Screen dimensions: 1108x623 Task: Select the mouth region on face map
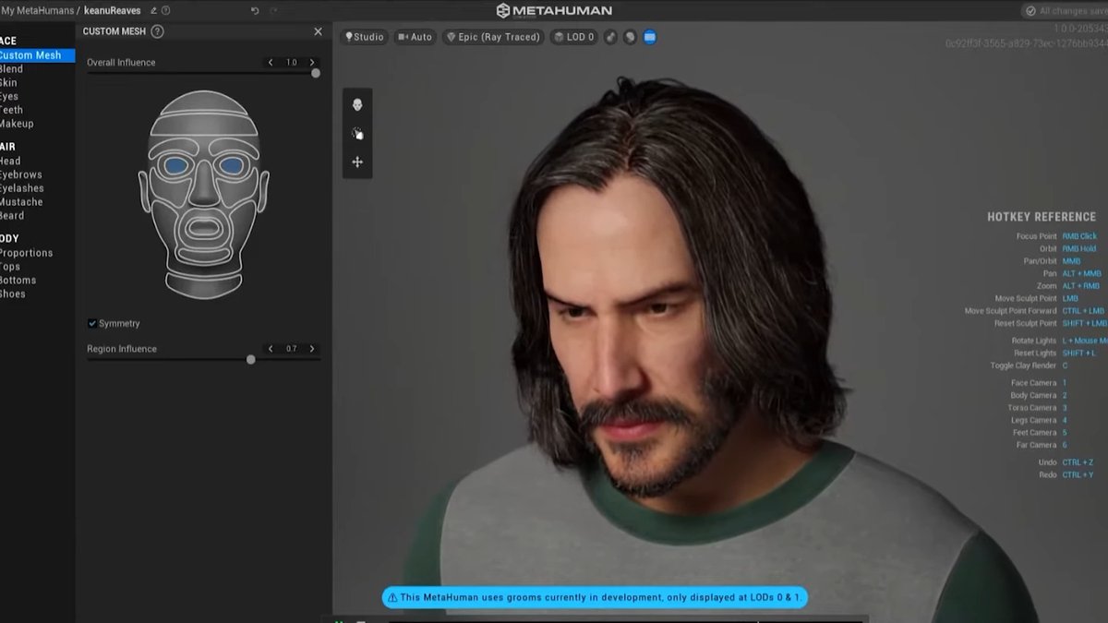click(x=204, y=228)
